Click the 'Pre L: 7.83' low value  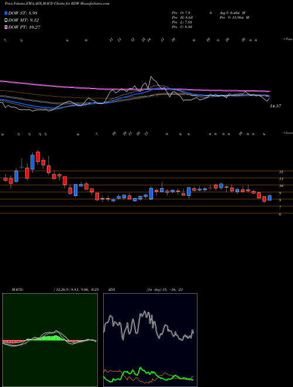pyautogui.click(x=182, y=22)
